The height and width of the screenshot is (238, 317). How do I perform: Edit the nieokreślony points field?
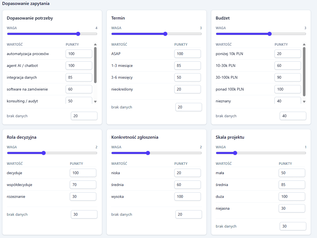coord(188,89)
